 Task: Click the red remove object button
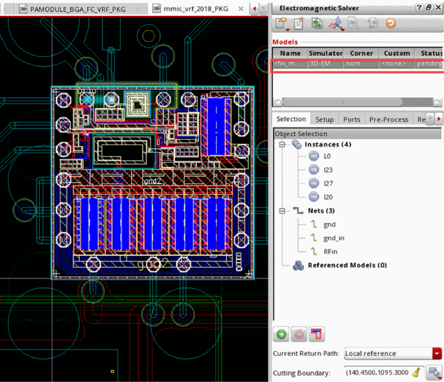tap(299, 335)
